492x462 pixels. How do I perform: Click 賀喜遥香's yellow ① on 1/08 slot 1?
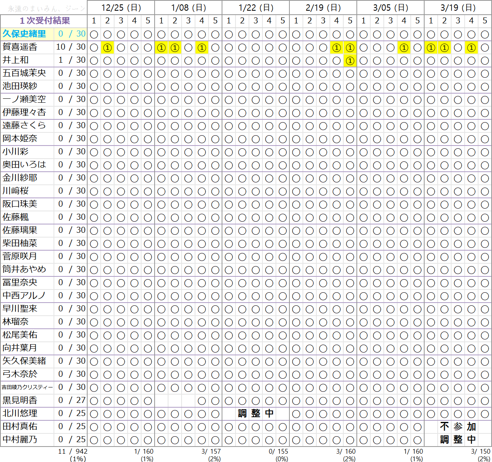[x=161, y=48]
